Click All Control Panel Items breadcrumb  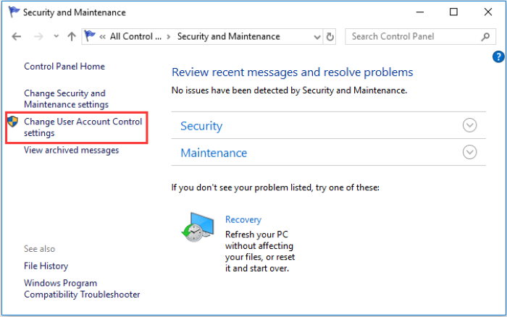point(135,36)
